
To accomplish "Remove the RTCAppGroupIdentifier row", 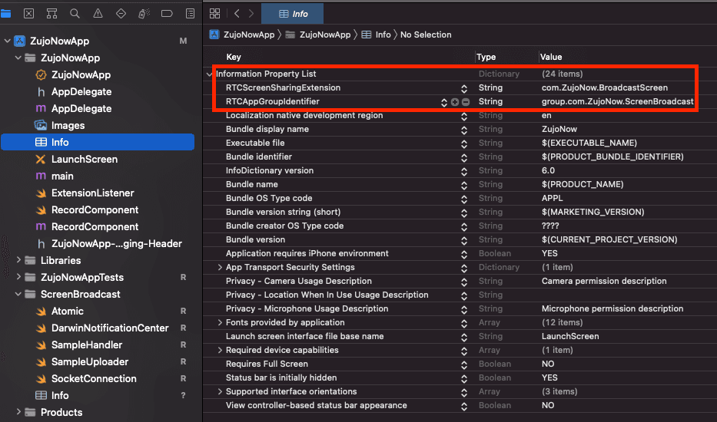I will [x=466, y=102].
